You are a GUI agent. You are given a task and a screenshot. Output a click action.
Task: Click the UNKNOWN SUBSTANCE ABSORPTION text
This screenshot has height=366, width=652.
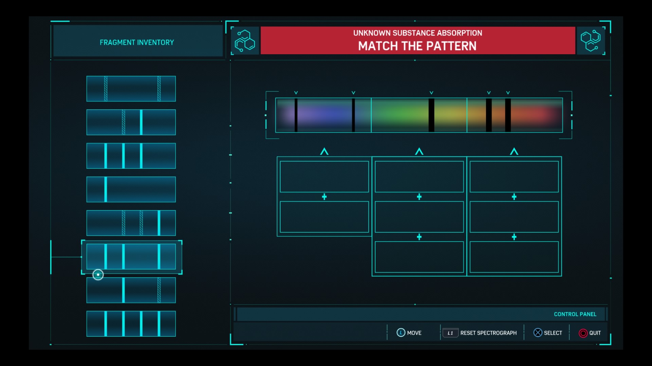pos(418,33)
